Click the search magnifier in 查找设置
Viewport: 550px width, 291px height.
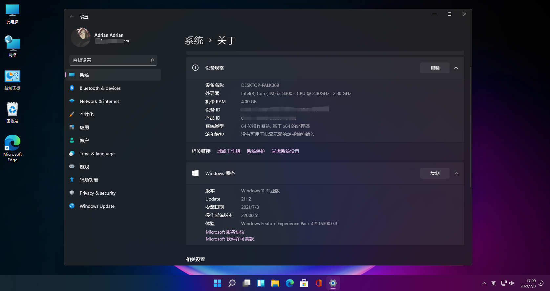(x=152, y=60)
